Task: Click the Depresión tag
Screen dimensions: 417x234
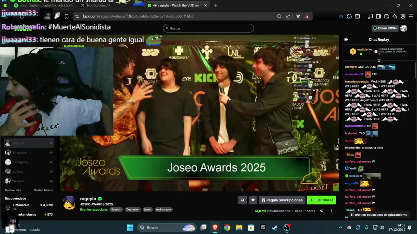Action: pyautogui.click(x=133, y=210)
